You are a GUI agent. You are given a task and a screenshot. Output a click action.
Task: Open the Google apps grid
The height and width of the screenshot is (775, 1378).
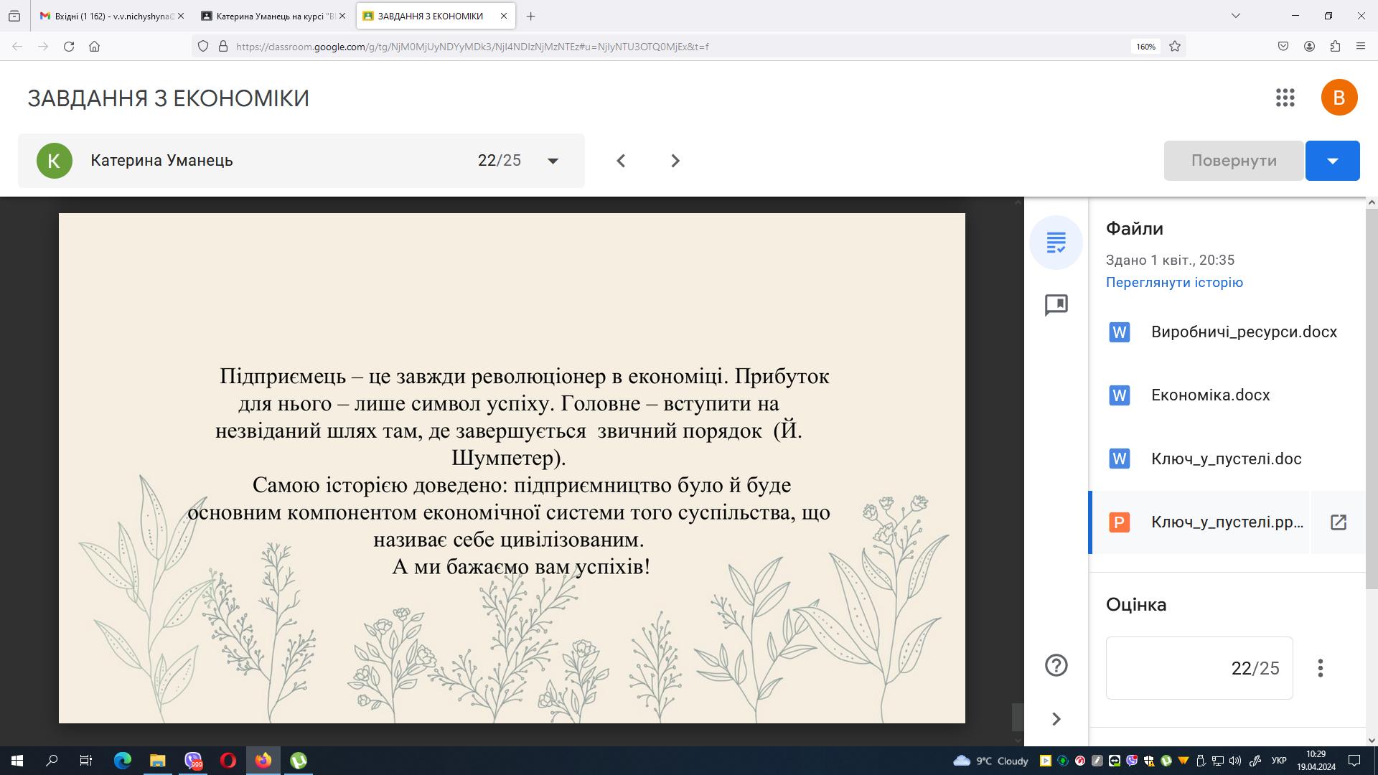1285,98
